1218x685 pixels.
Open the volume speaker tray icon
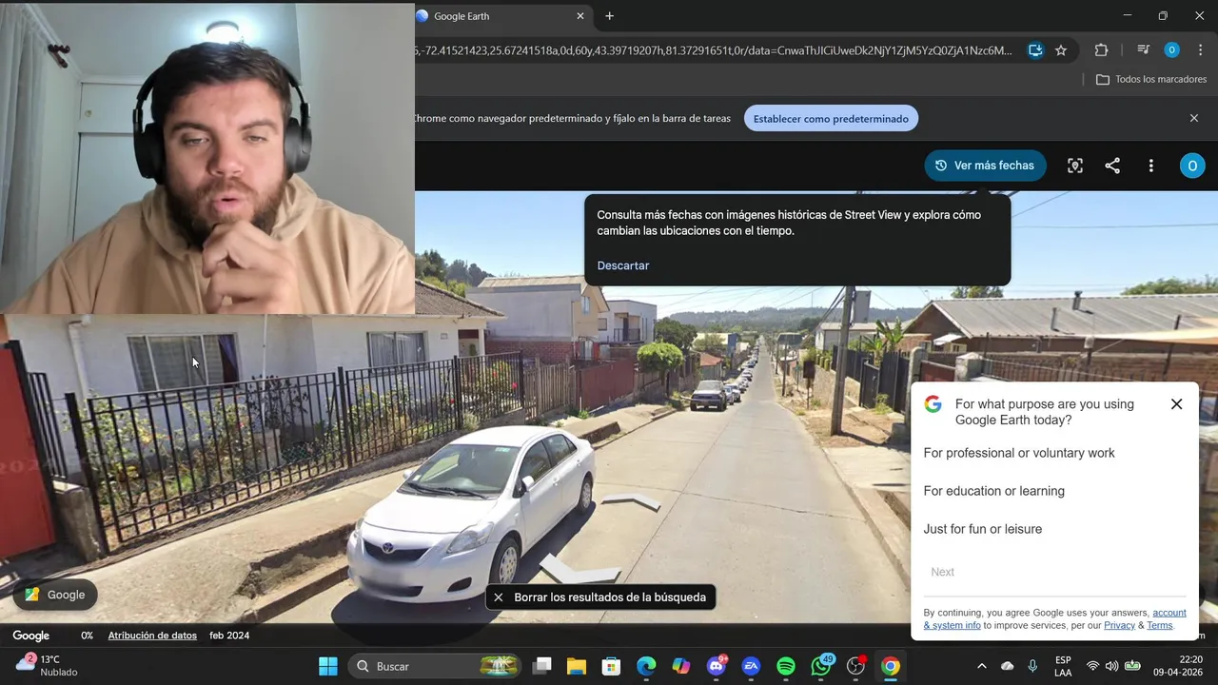(x=1111, y=666)
